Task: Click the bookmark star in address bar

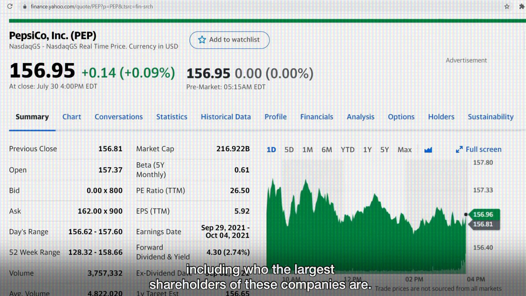Action: [507, 7]
